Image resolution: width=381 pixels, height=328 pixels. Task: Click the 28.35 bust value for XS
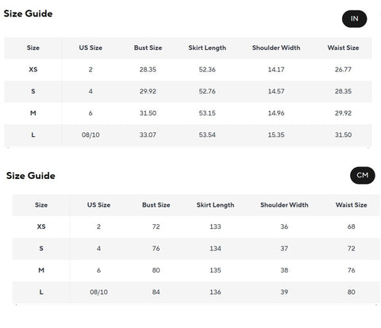click(148, 70)
